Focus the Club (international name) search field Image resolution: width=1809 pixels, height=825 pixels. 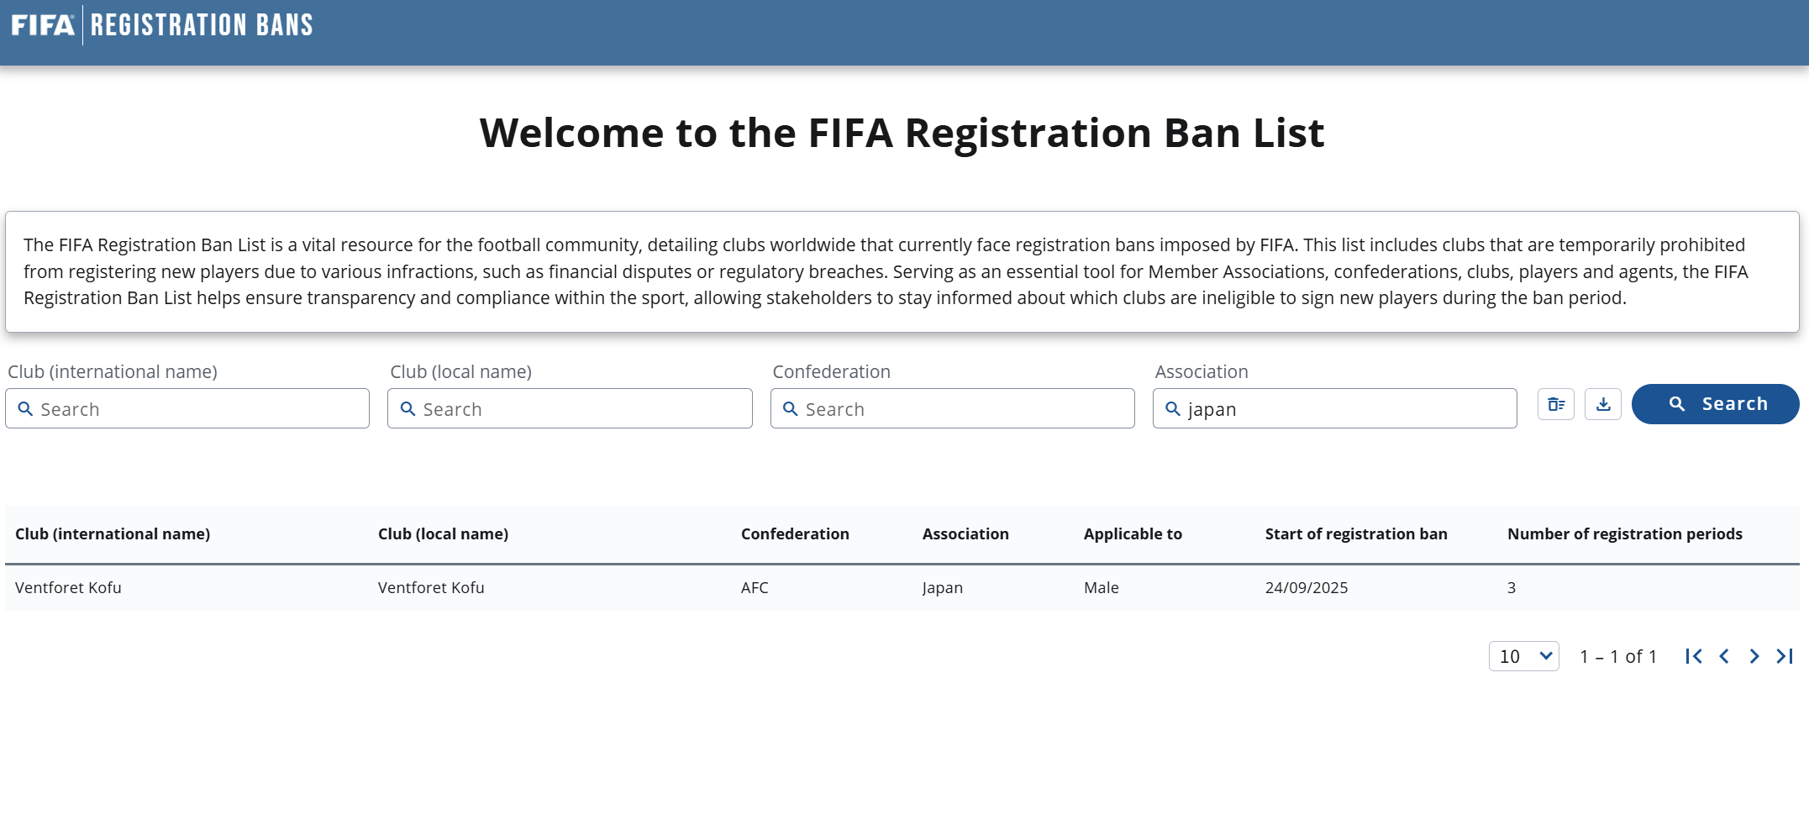click(187, 408)
